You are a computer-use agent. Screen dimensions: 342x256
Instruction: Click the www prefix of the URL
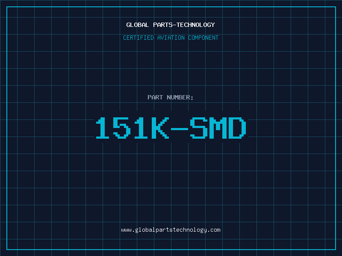coord(126,230)
